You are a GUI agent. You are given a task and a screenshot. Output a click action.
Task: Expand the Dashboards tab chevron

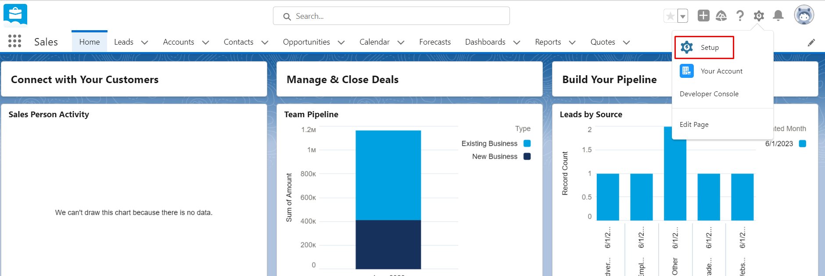point(517,42)
